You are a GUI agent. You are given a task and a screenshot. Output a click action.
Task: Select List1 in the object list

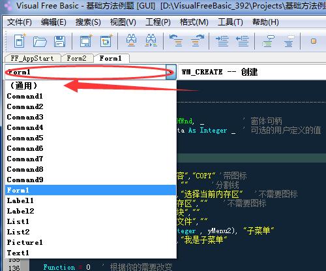[x=91, y=221]
